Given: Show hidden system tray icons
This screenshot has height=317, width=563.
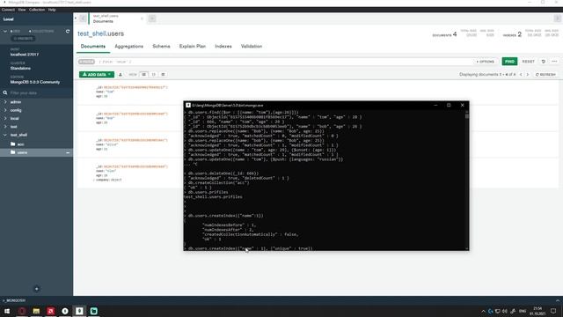Looking at the screenshot, I should click(x=483, y=311).
